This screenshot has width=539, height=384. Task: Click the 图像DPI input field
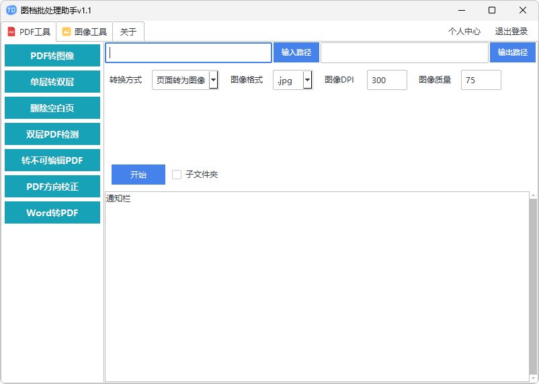pos(386,80)
